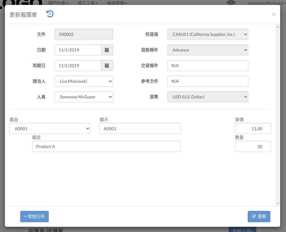Open the calendar picker for 日期

(x=107, y=50)
